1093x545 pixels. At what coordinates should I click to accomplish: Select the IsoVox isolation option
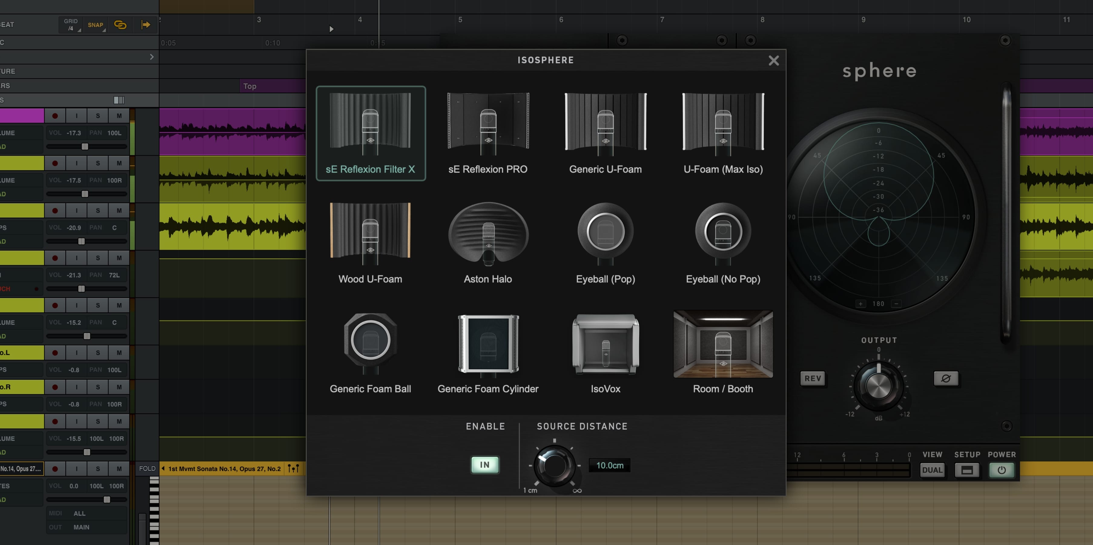pyautogui.click(x=605, y=345)
